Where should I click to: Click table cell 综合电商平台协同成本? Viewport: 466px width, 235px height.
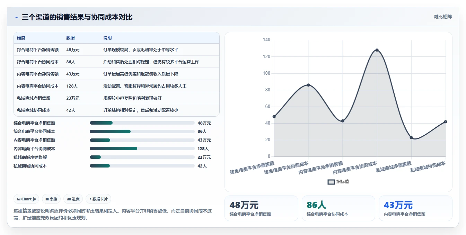(38, 62)
